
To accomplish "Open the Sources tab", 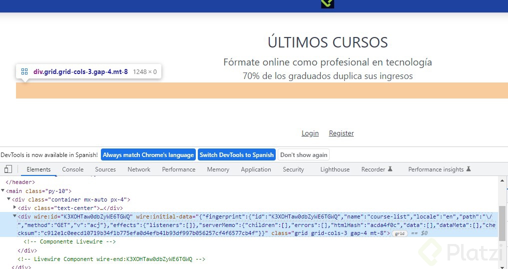I will click(x=105, y=169).
